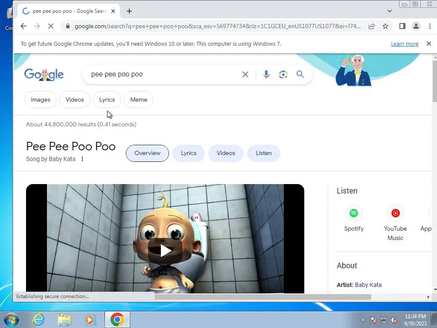Switch to the song Videos tab
The width and height of the screenshot is (437, 328).
tap(226, 153)
